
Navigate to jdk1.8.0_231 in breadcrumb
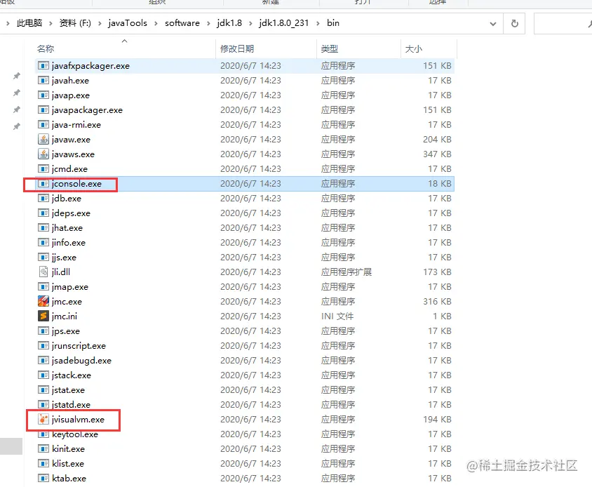coord(283,23)
